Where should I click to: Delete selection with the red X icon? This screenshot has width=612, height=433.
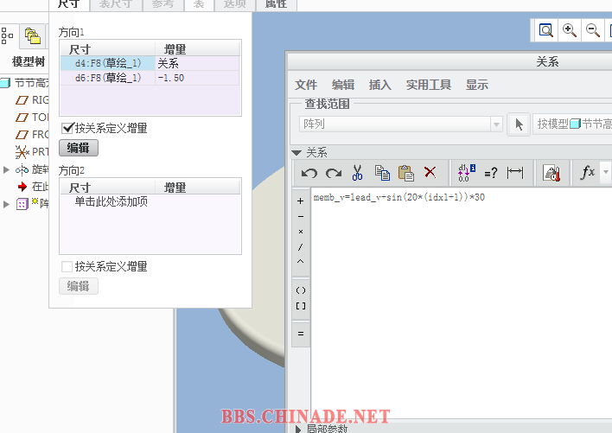pyautogui.click(x=430, y=172)
